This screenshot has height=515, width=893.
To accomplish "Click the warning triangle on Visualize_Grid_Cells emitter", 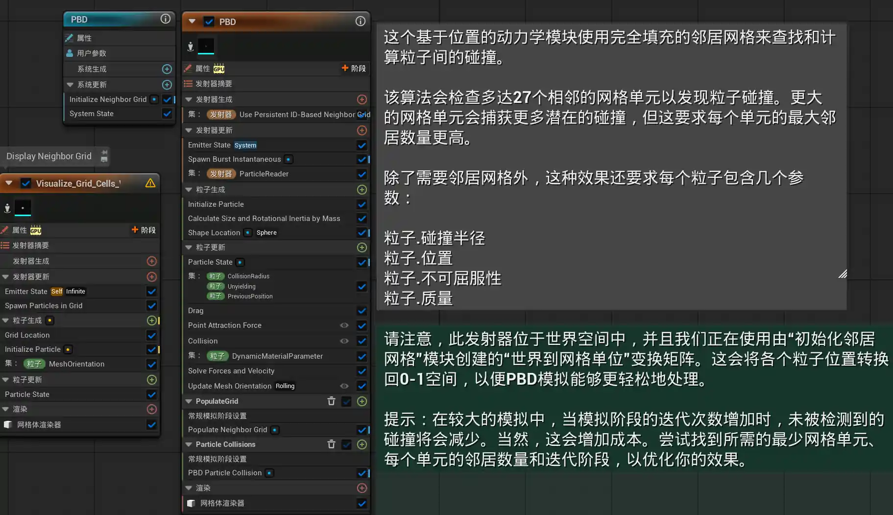I will point(150,183).
